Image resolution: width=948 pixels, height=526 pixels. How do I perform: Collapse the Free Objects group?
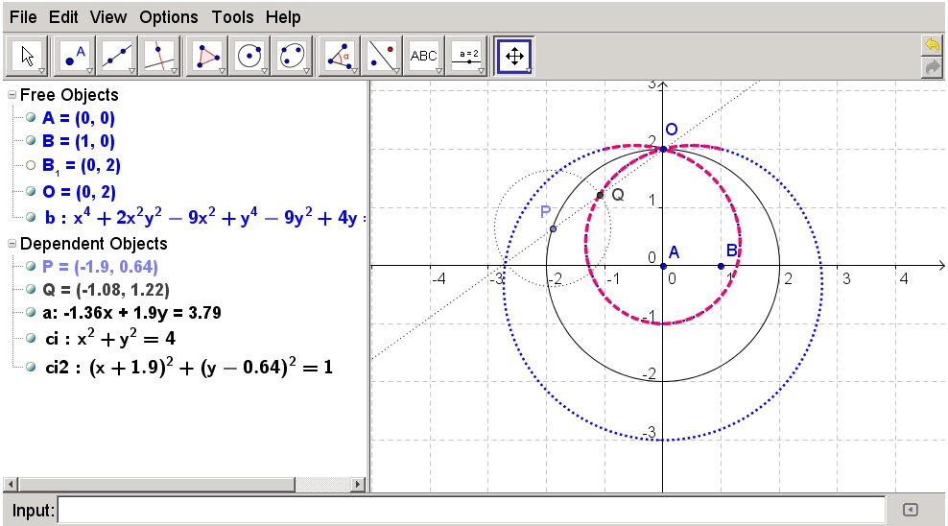click(x=12, y=95)
